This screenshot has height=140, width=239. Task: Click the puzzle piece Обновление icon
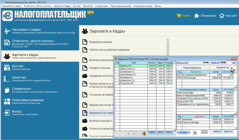coord(197,16)
